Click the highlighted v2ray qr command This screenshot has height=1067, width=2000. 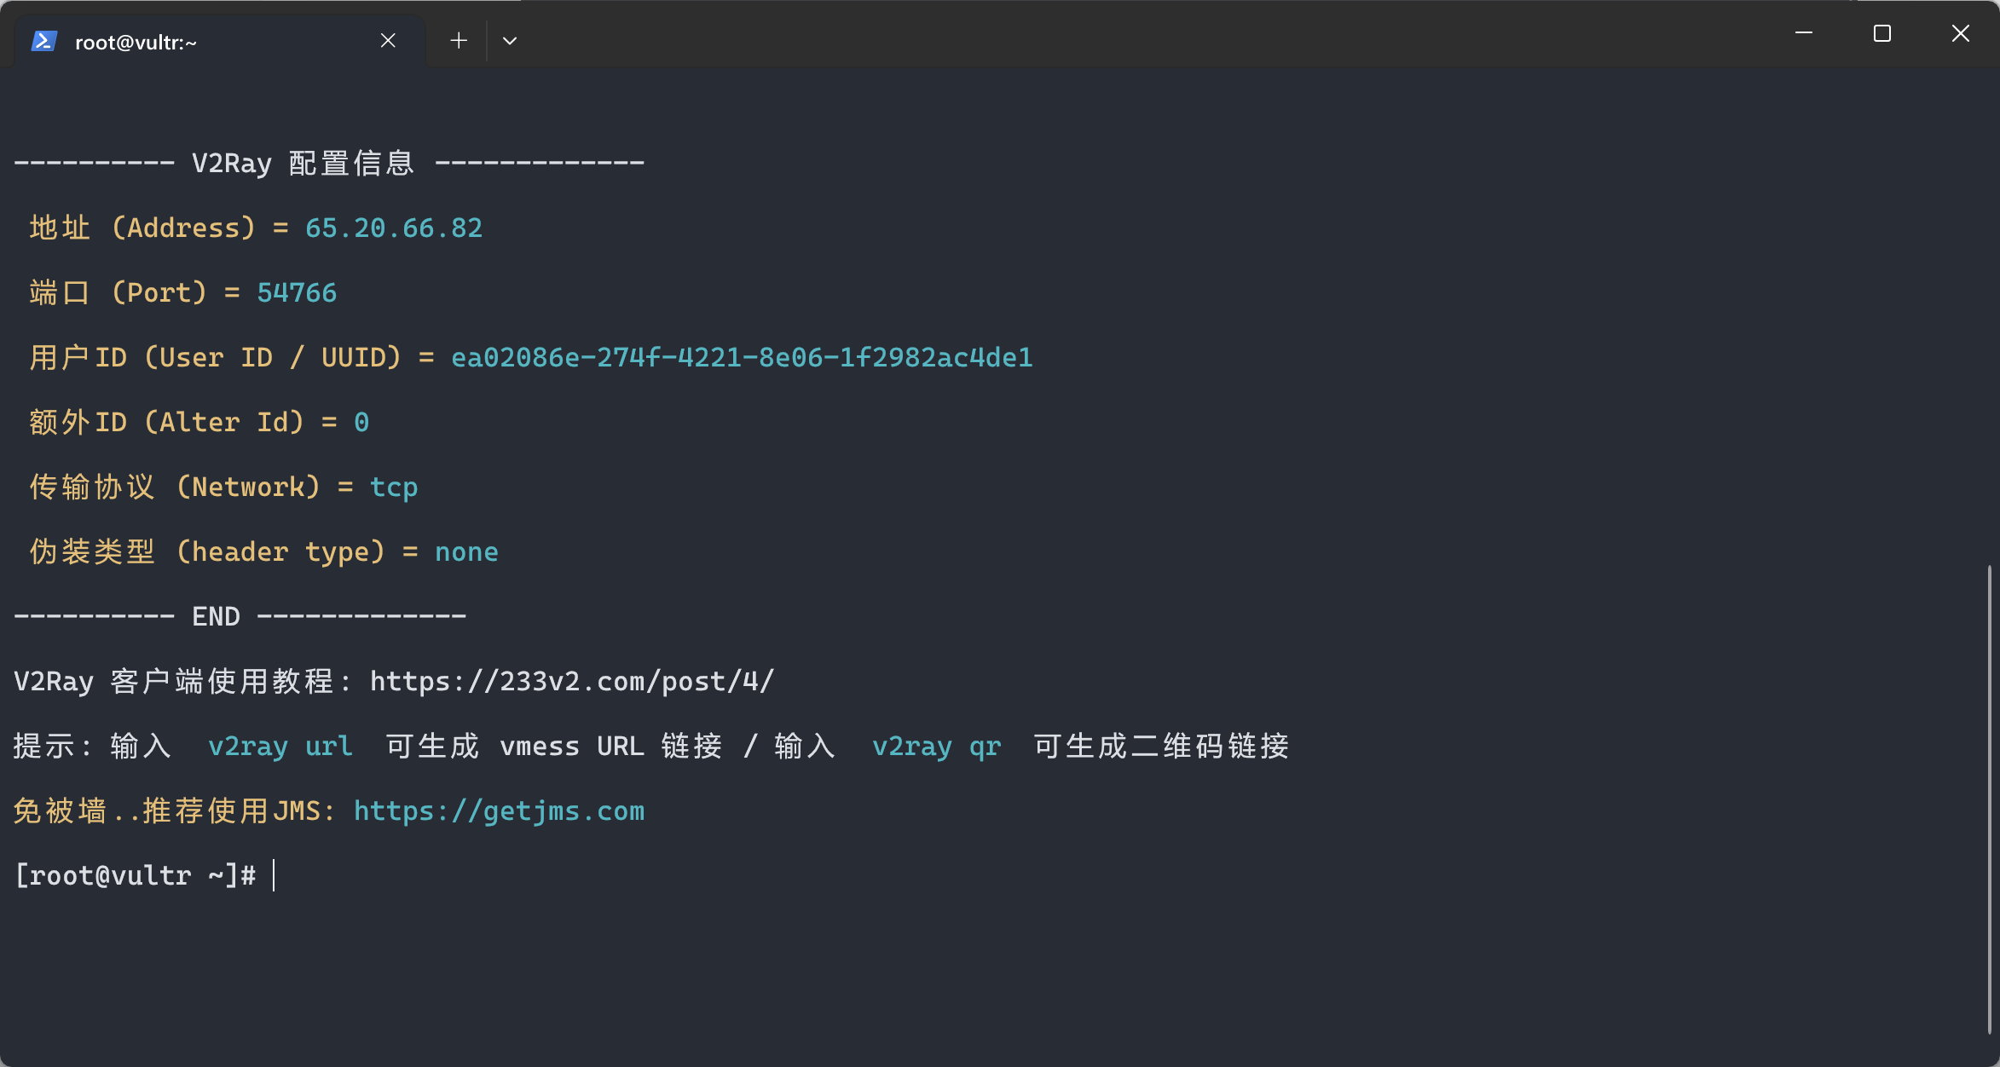pos(936,746)
